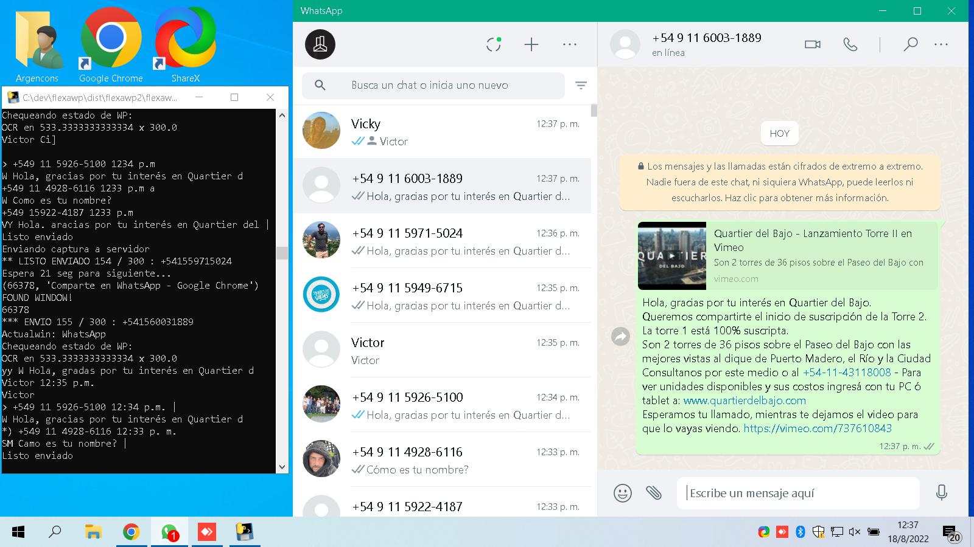
Task: Open the +54 9 11 5922-4187 chat
Action: 442,503
